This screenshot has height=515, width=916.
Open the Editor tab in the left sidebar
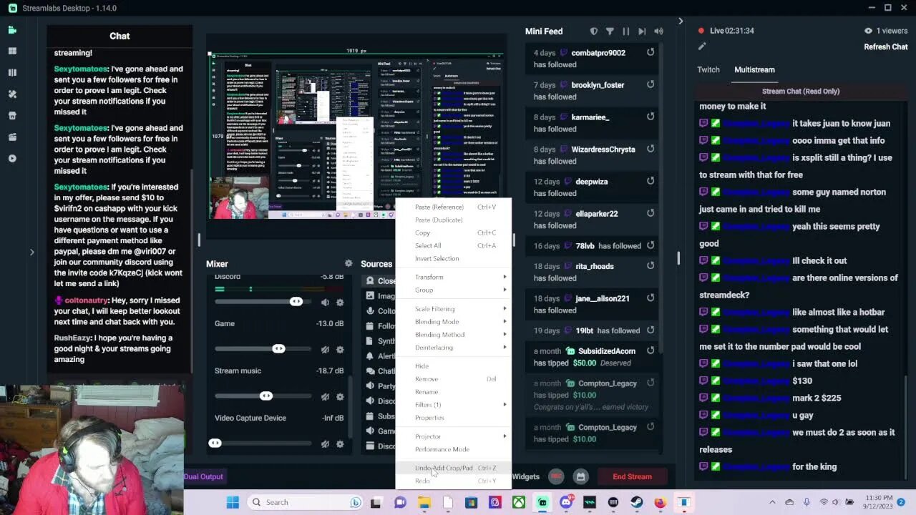coord(12,30)
